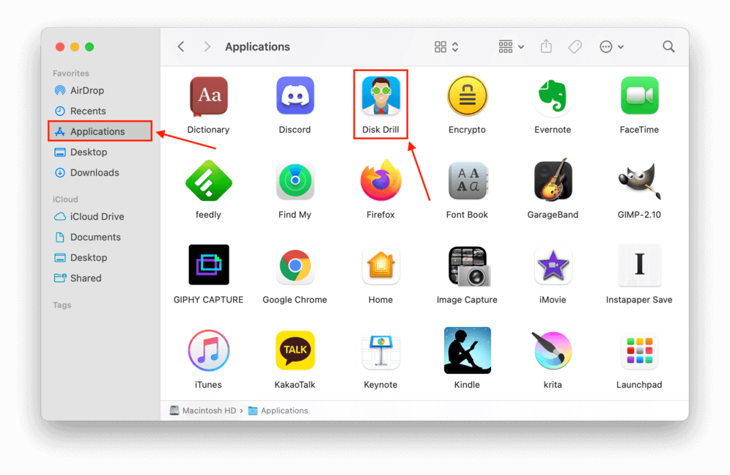730x475 pixels.
Task: Select the iTunes music icon
Action: point(209,350)
